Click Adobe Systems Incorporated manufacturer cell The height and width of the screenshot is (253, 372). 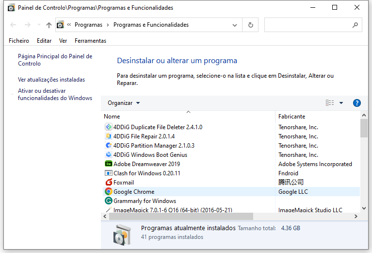[x=315, y=164]
